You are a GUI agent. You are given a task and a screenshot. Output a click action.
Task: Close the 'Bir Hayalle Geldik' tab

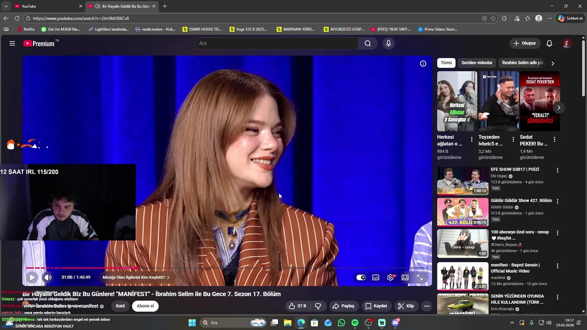[x=154, y=6]
